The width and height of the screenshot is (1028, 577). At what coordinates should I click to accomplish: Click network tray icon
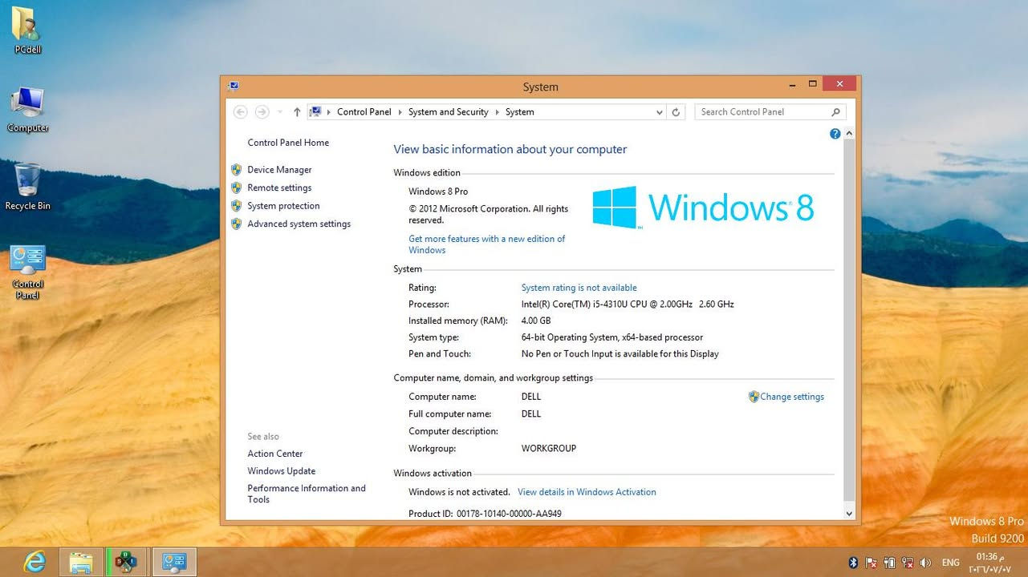click(907, 563)
